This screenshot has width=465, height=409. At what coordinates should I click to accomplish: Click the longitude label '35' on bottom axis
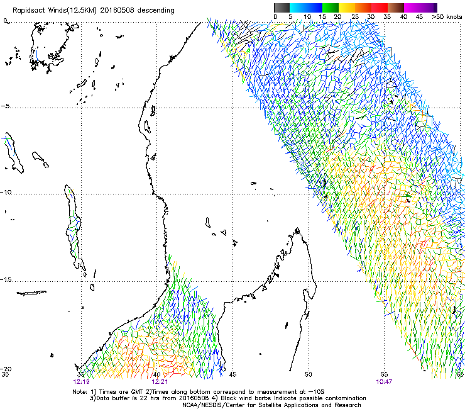(x=81, y=374)
